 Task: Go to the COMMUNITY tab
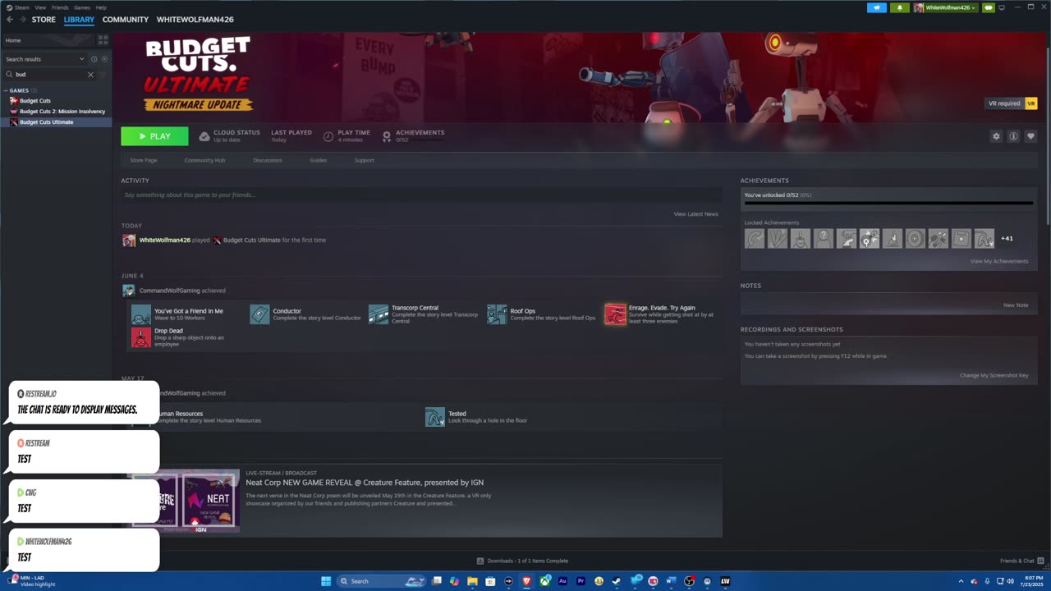126,20
